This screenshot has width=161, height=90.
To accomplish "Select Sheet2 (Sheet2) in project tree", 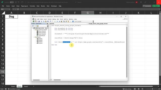I will click(x=42, y=33).
